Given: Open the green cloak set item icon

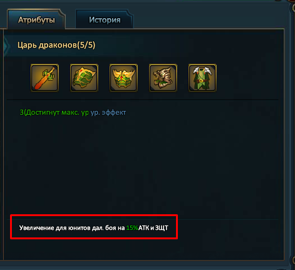Looking at the screenshot, I should tap(202, 78).
